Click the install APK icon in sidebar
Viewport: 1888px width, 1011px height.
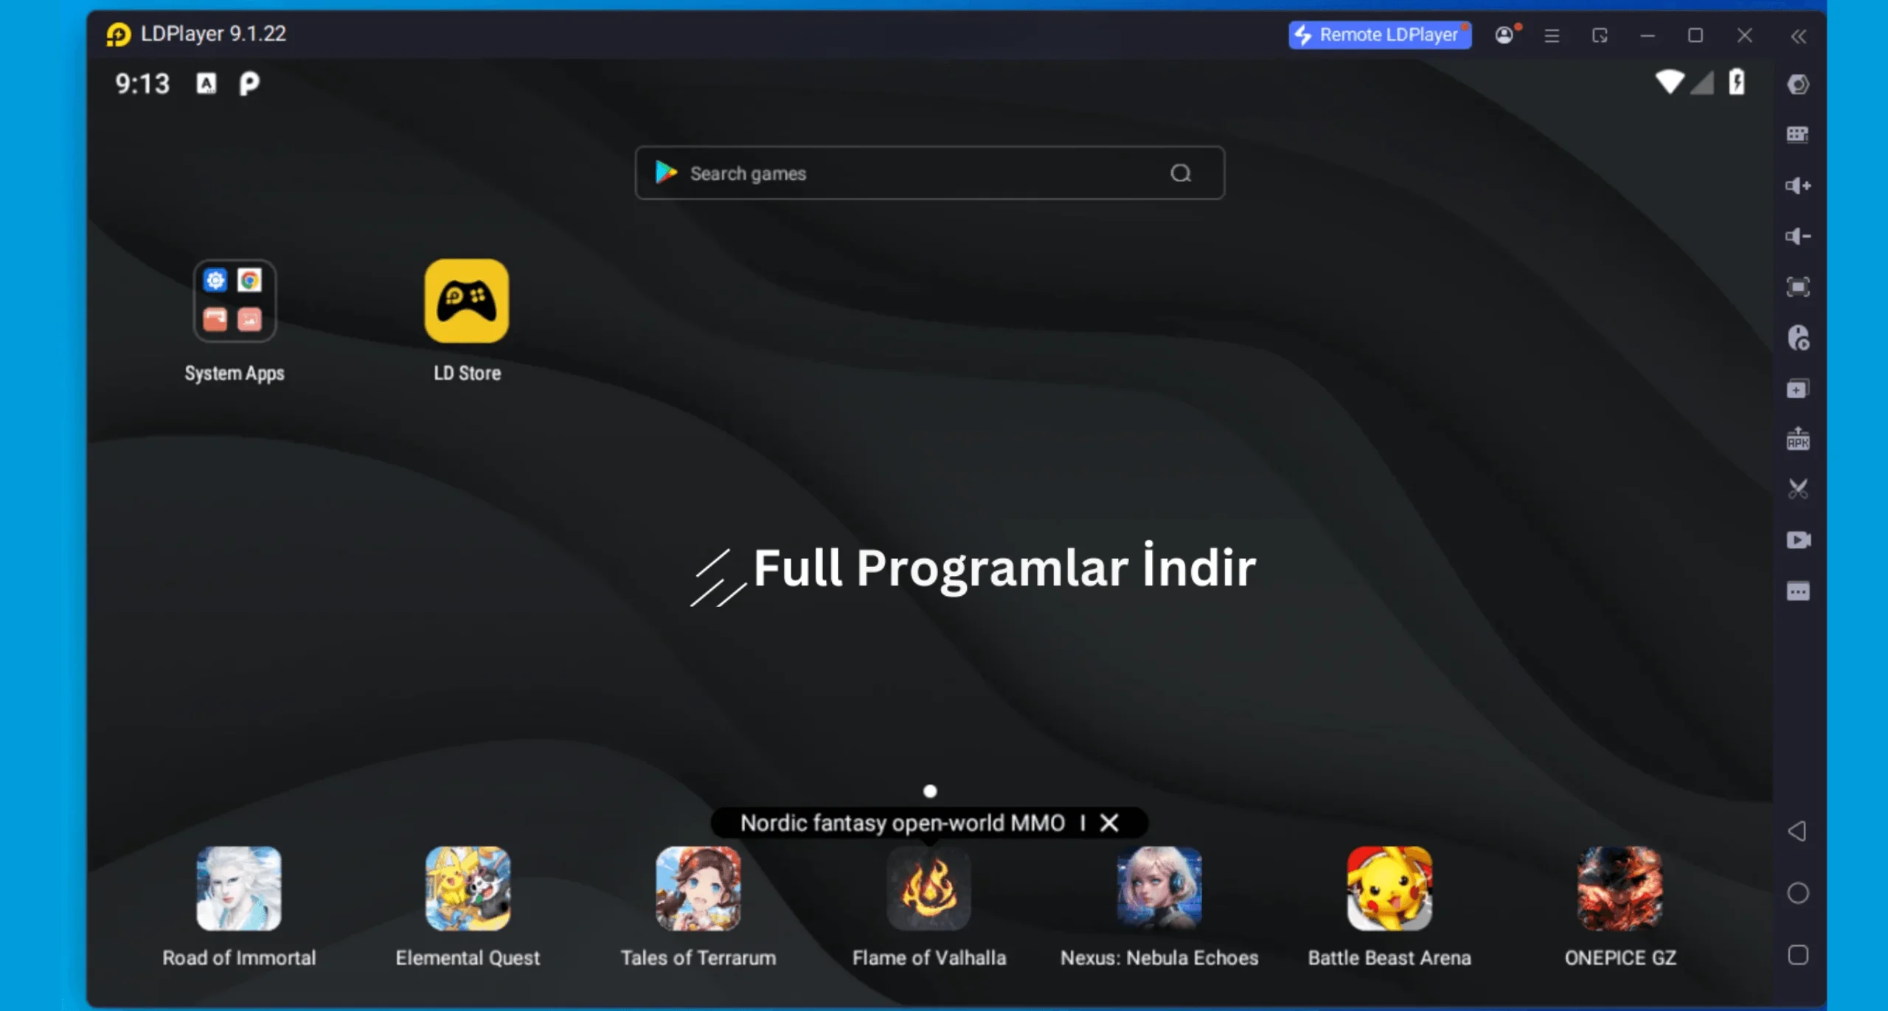(1798, 439)
